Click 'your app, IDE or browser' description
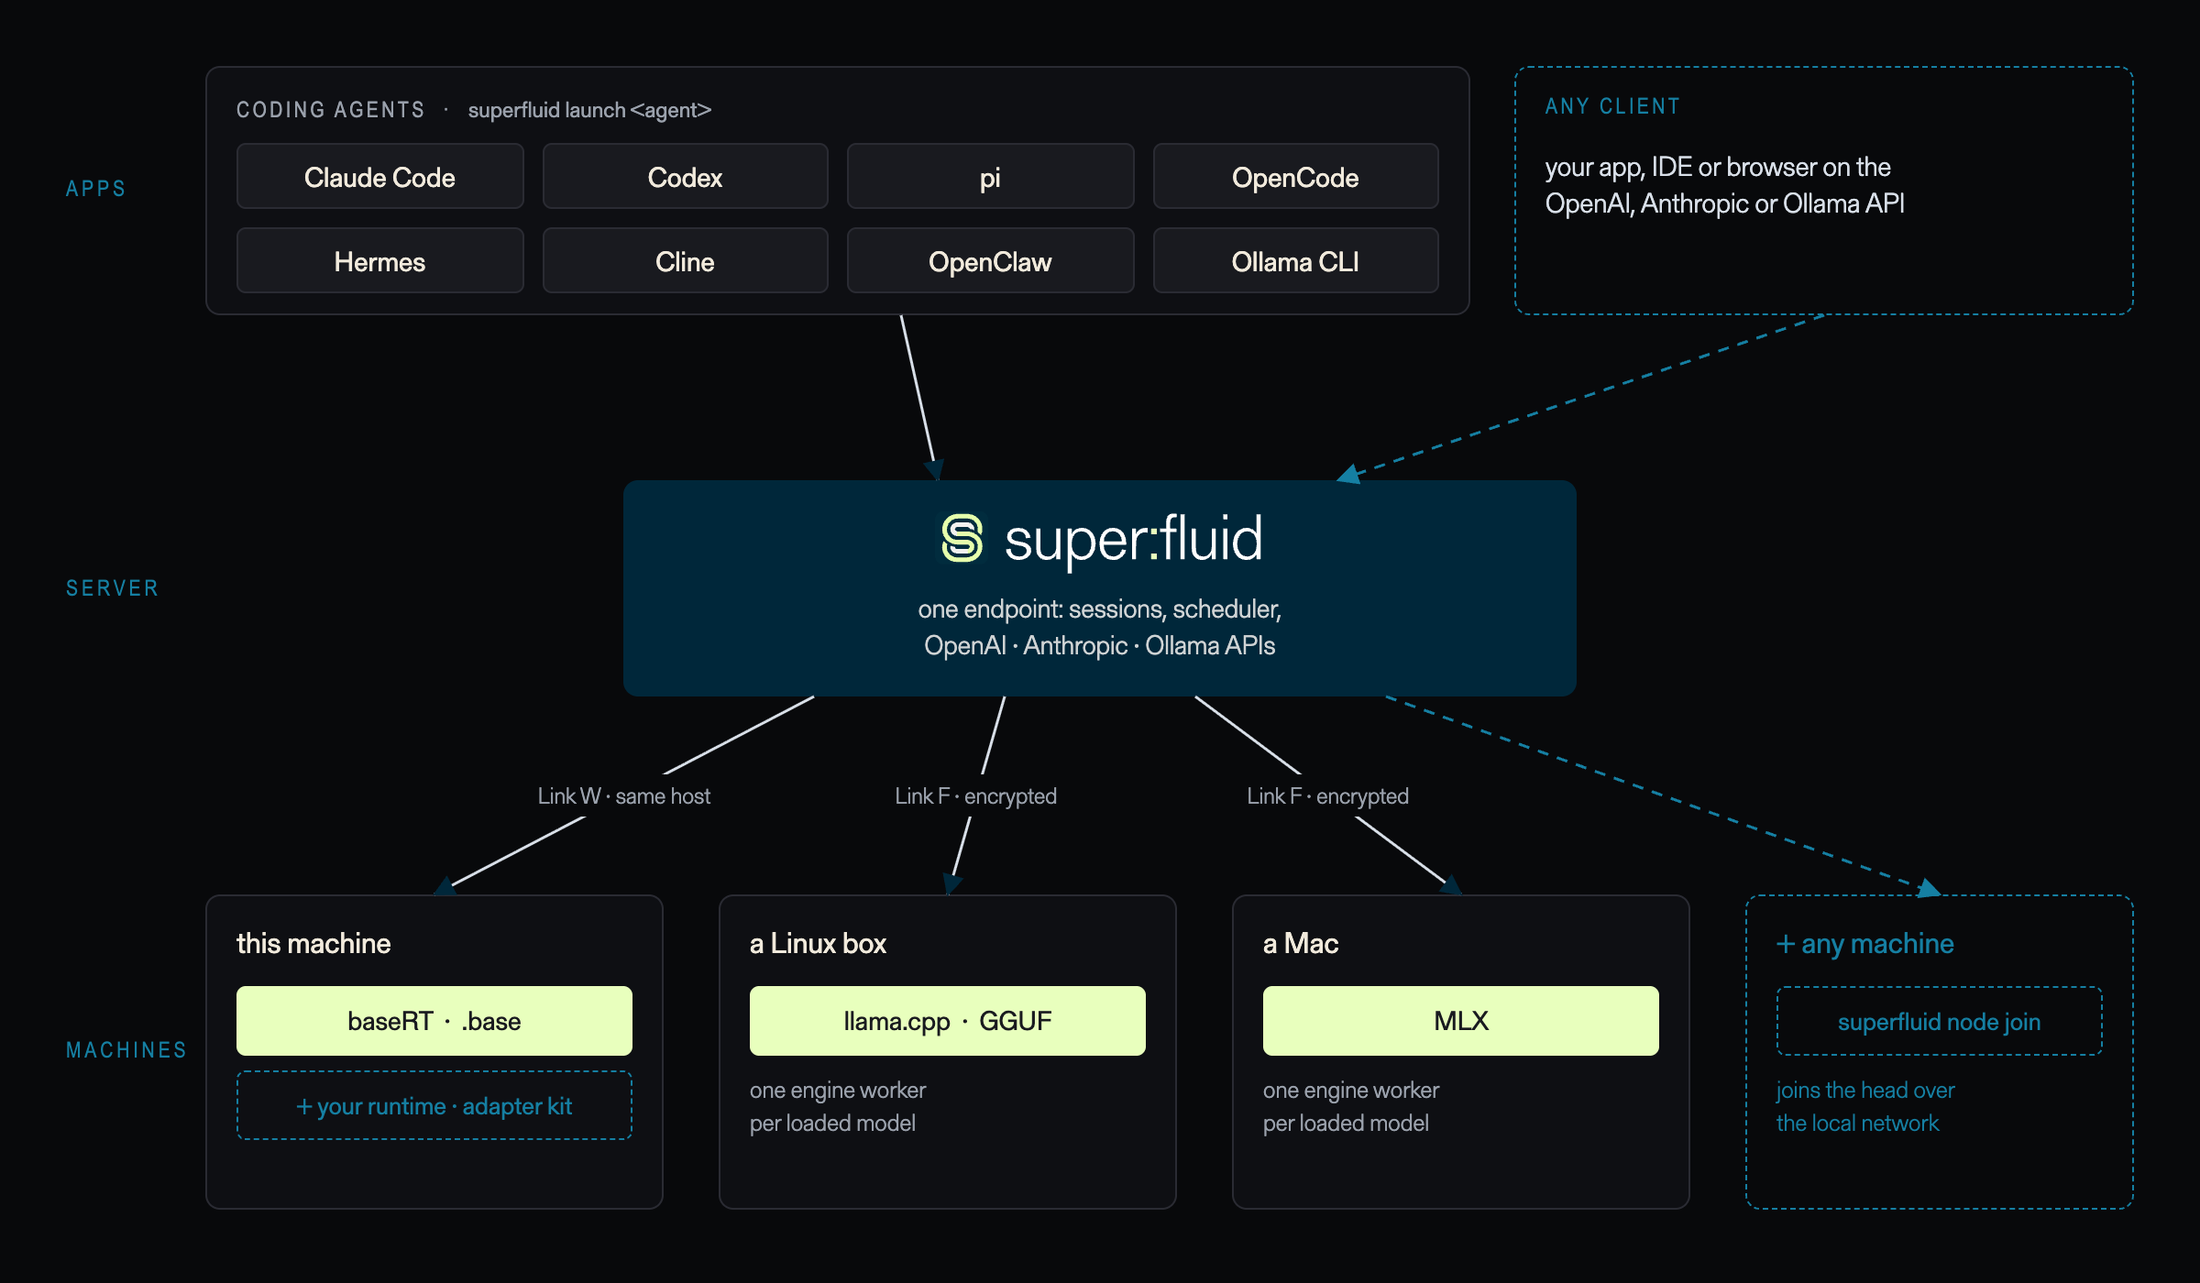 pos(1724,184)
